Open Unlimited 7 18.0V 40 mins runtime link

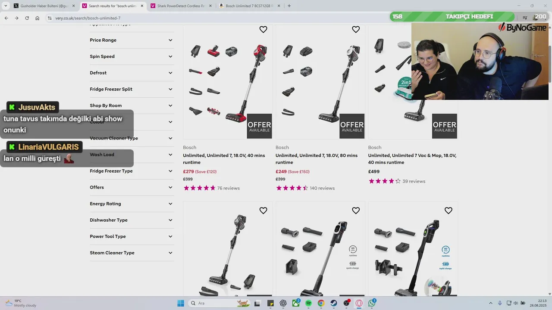click(x=224, y=159)
